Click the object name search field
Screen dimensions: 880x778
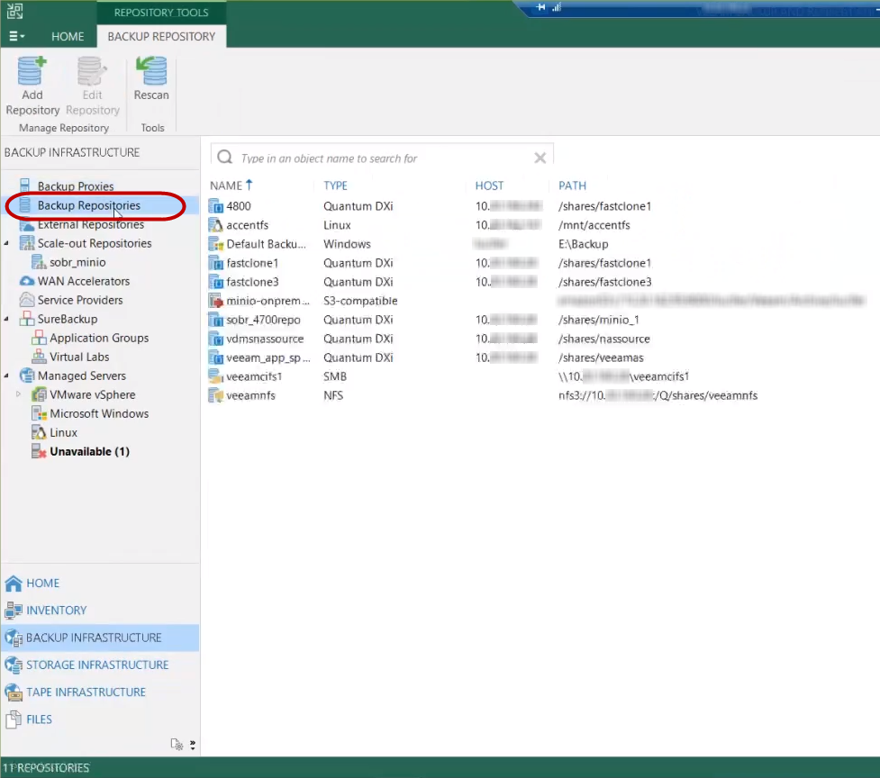coord(378,158)
